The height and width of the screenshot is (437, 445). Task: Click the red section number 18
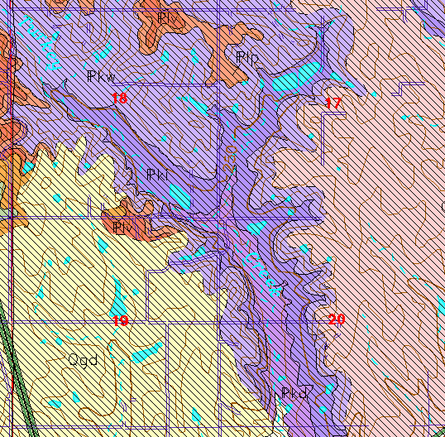(x=119, y=98)
